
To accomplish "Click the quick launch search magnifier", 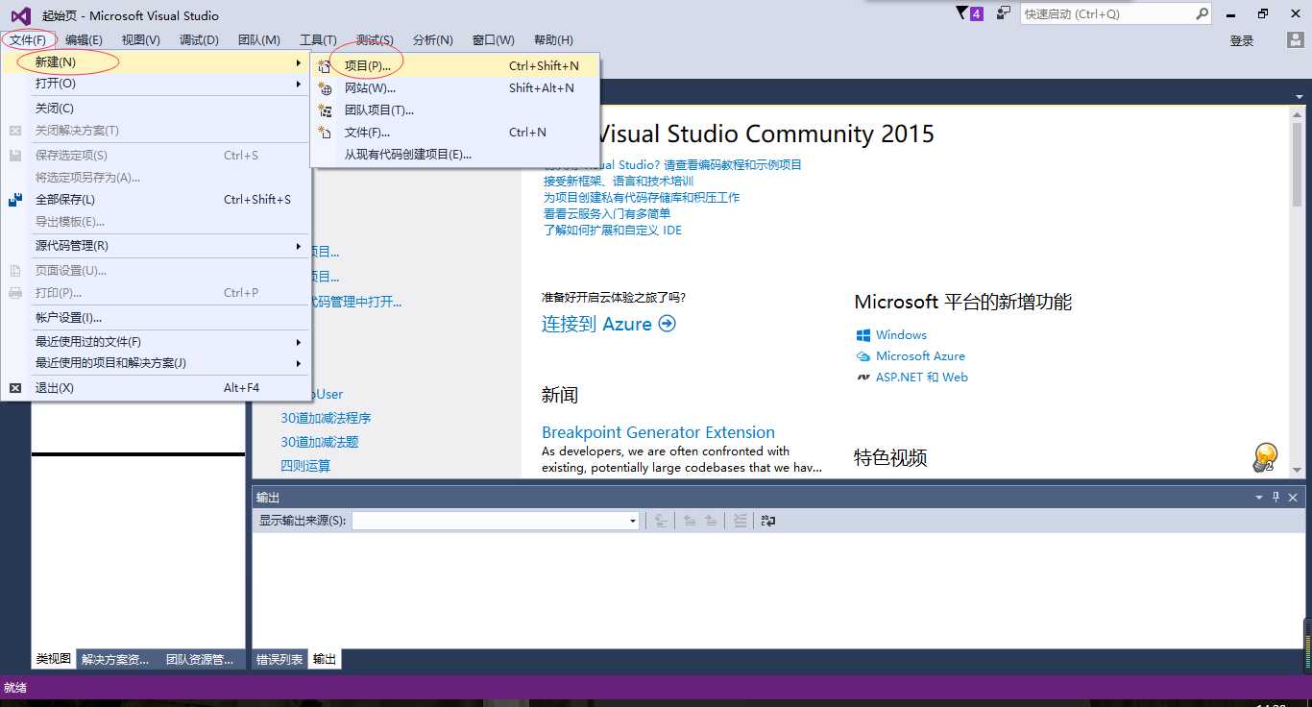I will [x=1202, y=14].
